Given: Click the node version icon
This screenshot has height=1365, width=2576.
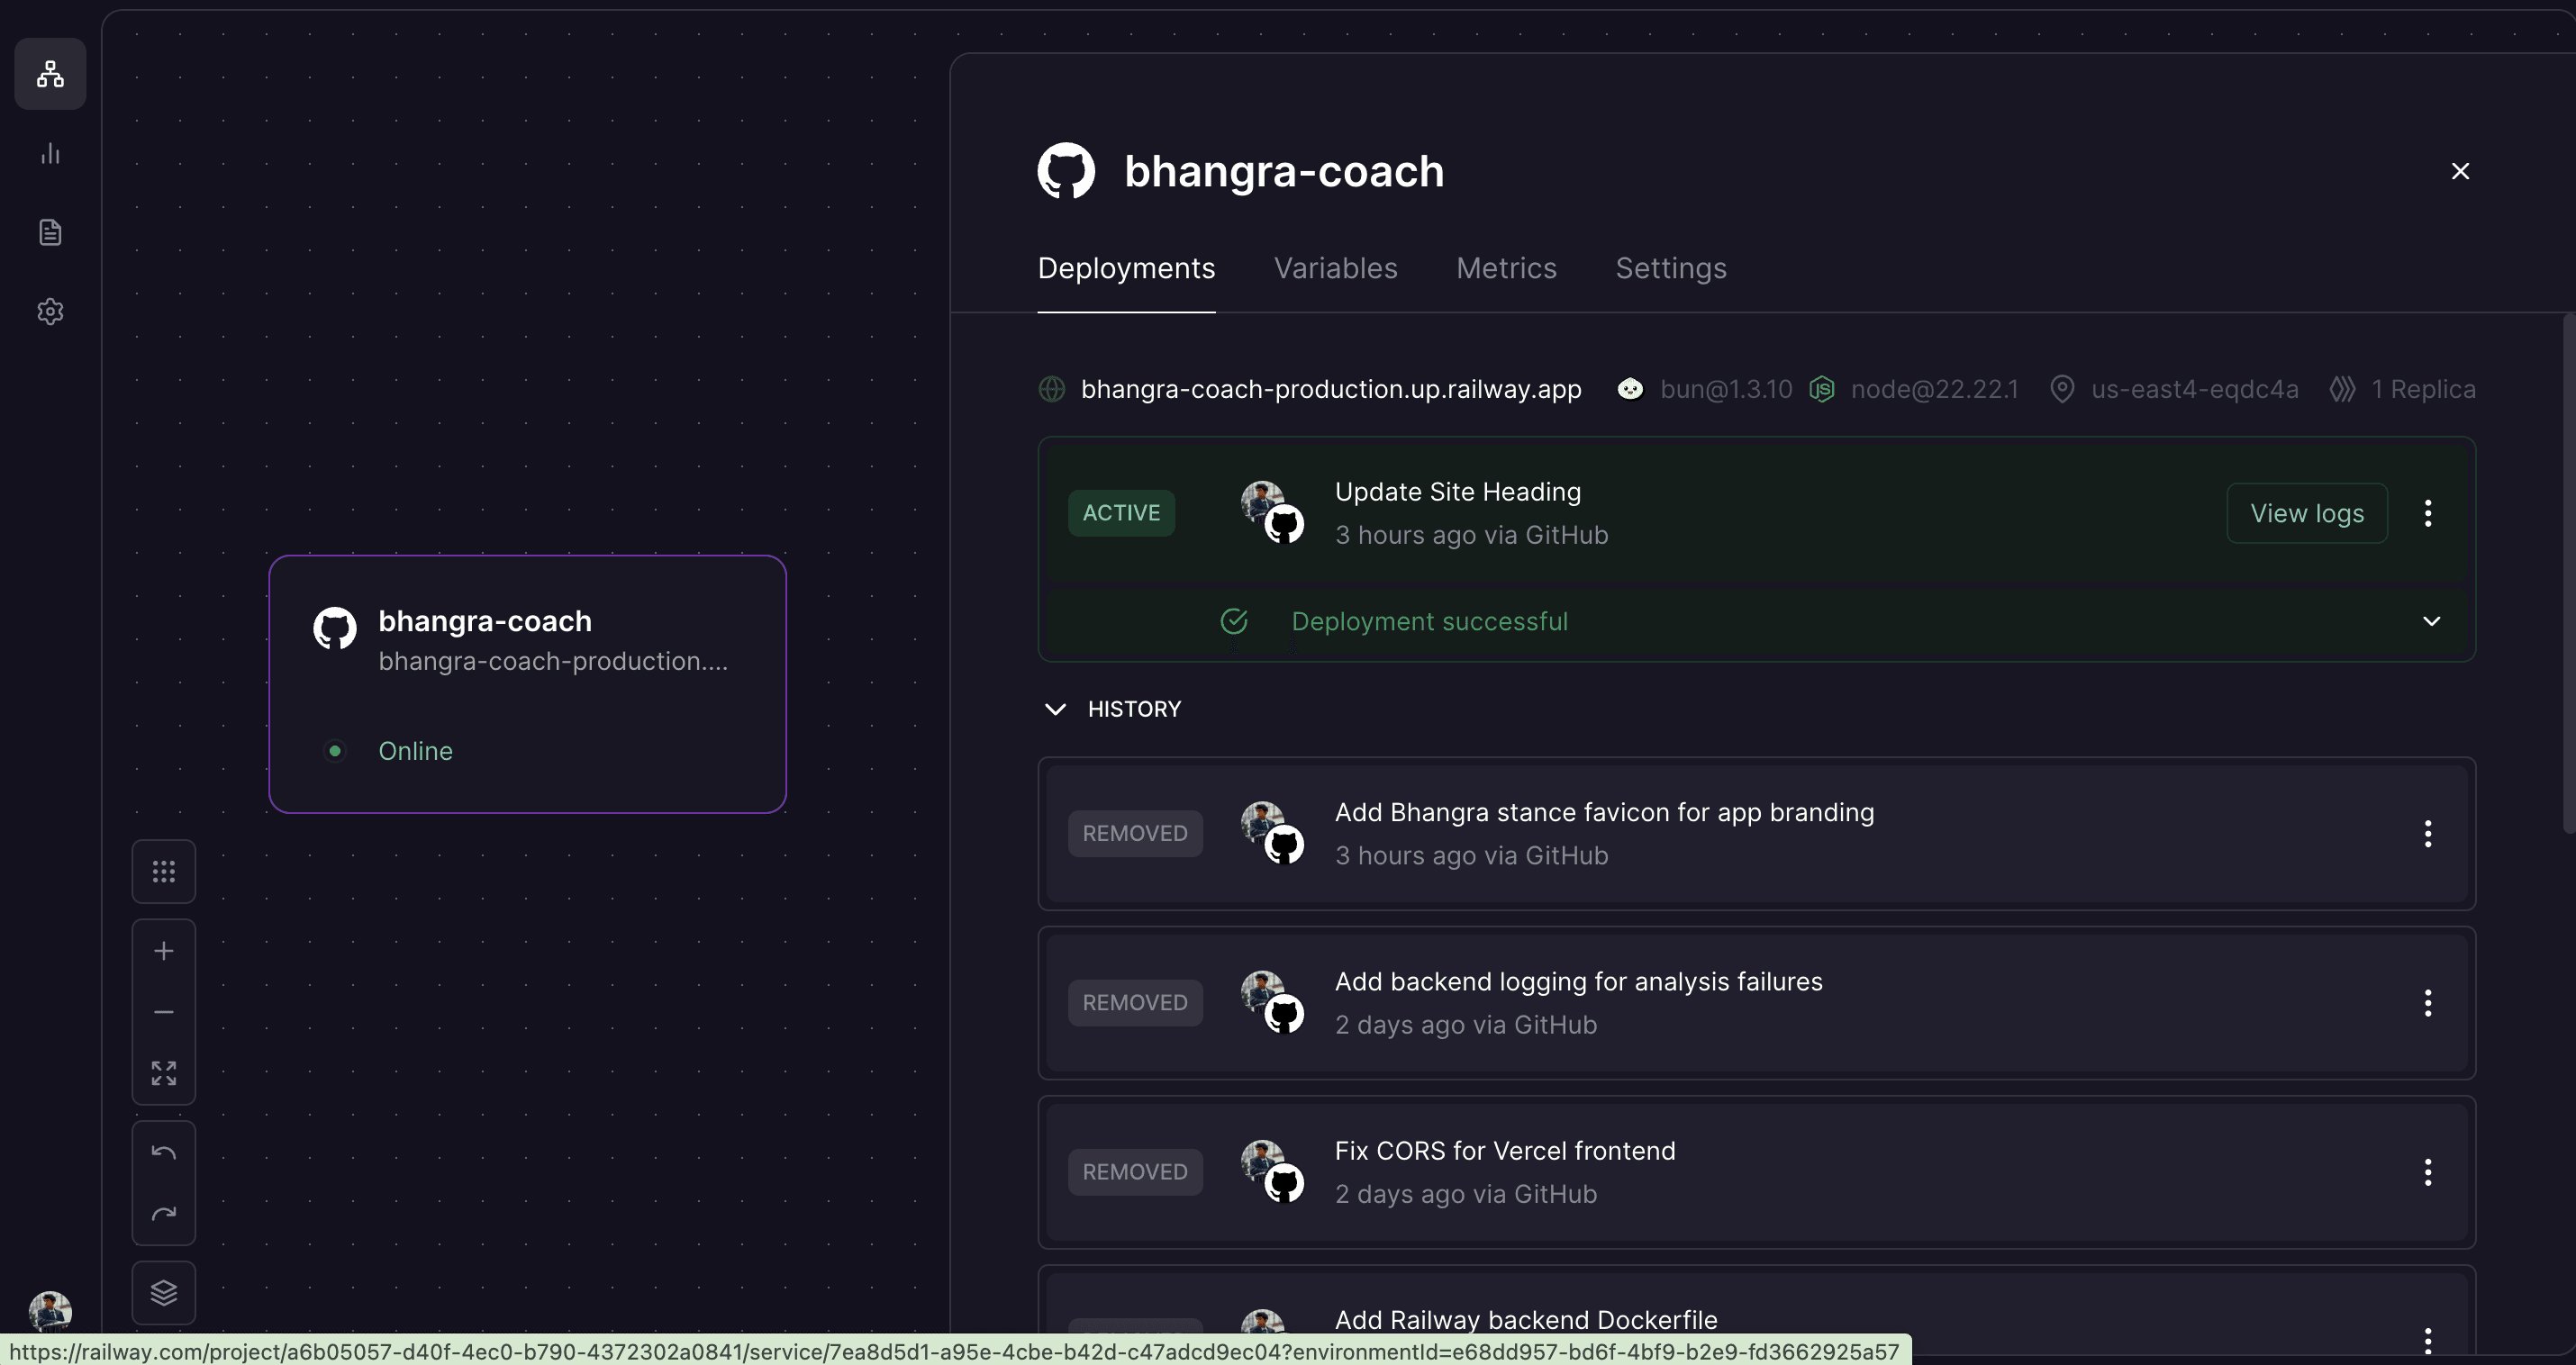Looking at the screenshot, I should click(x=1822, y=389).
